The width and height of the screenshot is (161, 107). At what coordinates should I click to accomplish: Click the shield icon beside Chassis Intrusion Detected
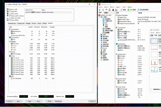point(118,24)
